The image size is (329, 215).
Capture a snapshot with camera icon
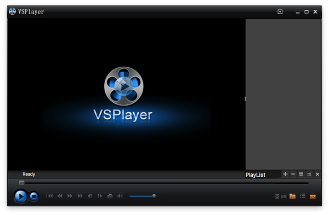[x=110, y=196]
